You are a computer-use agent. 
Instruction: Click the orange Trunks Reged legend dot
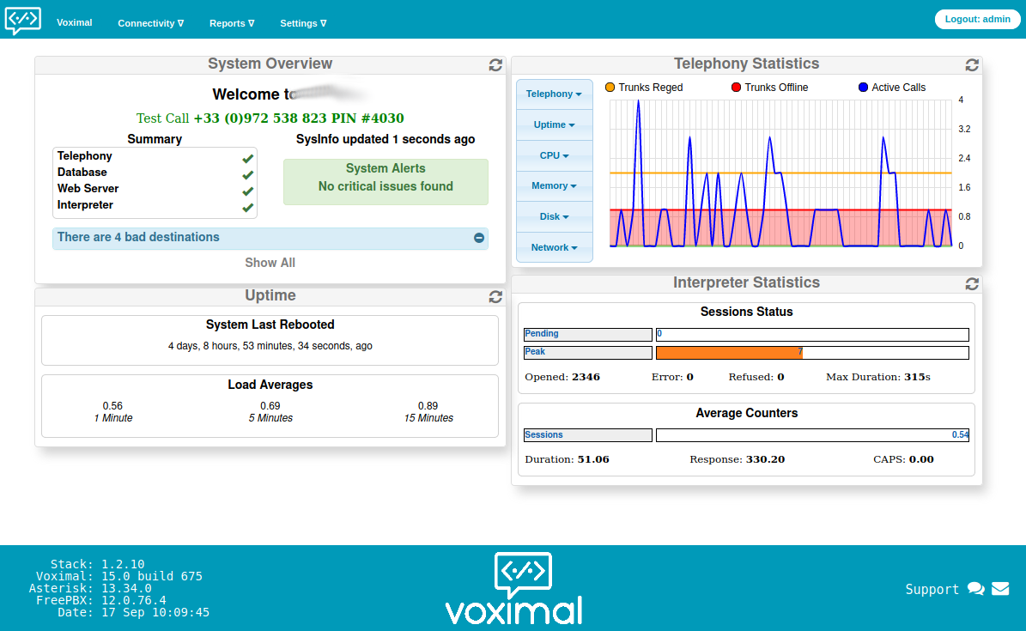610,87
